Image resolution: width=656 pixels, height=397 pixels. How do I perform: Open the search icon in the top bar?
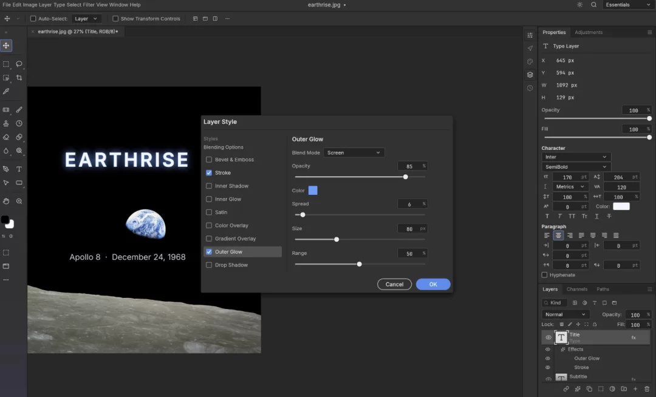(x=593, y=5)
